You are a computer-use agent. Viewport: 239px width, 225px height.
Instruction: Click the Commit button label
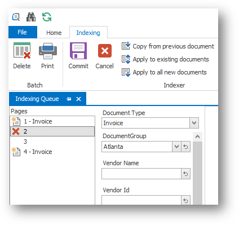(x=78, y=66)
